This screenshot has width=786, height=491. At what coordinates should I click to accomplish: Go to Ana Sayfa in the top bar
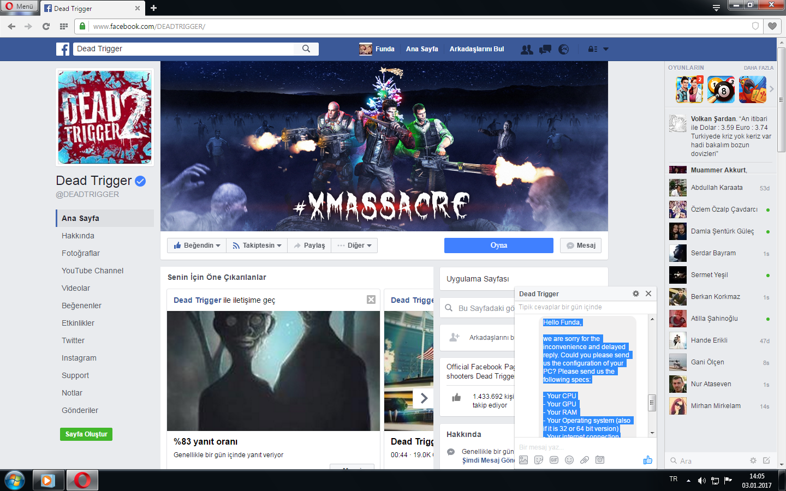click(x=422, y=49)
